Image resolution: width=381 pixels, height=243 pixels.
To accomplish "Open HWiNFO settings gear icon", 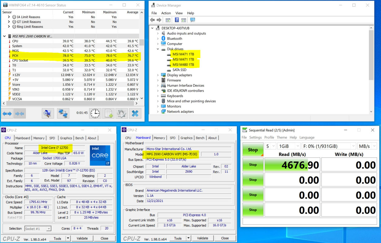I will tap(122, 114).
